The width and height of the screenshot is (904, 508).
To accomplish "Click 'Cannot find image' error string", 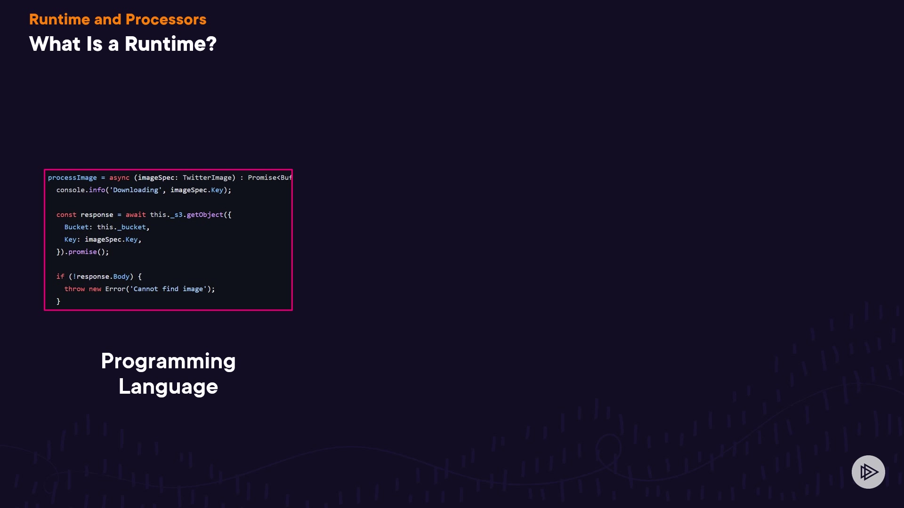I will click(169, 289).
